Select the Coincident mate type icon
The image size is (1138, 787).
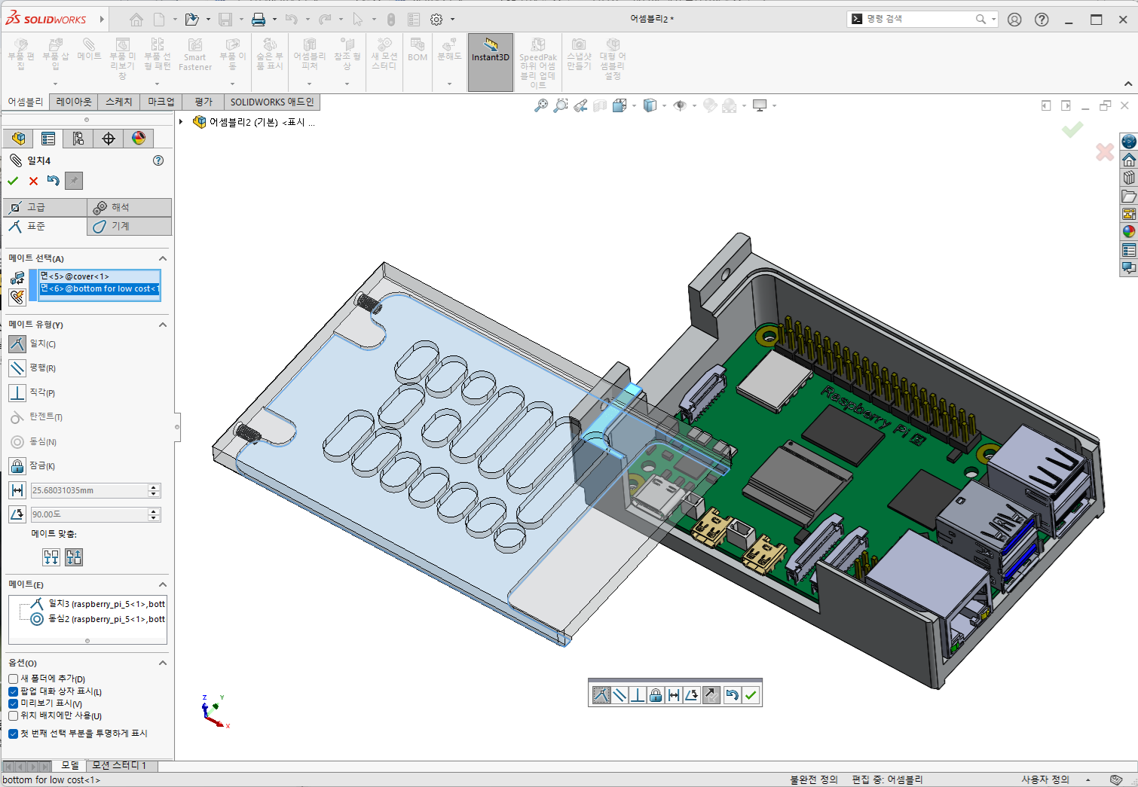(x=17, y=344)
